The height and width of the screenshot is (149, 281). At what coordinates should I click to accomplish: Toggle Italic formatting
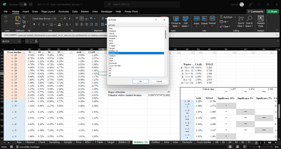[39, 24]
